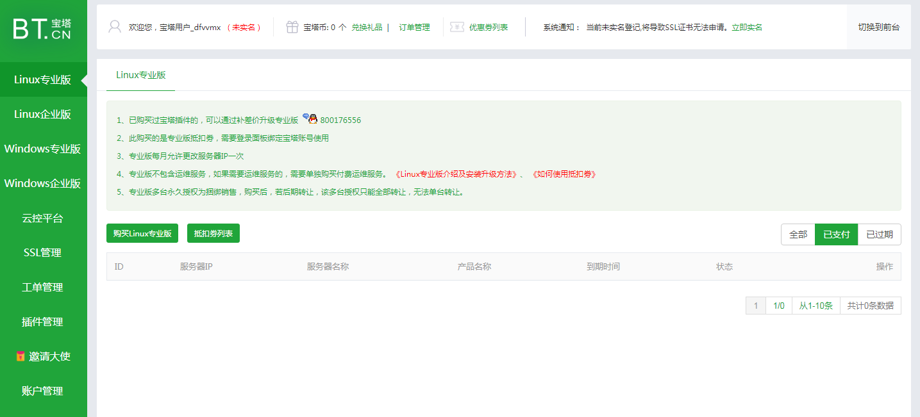Open Linux企业版 in the sidebar

point(44,114)
